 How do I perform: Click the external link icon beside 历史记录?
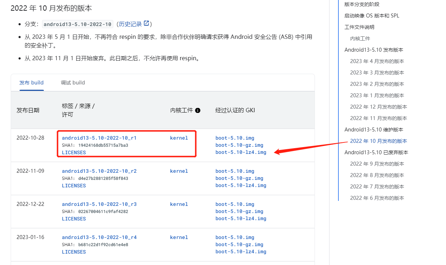146,24
